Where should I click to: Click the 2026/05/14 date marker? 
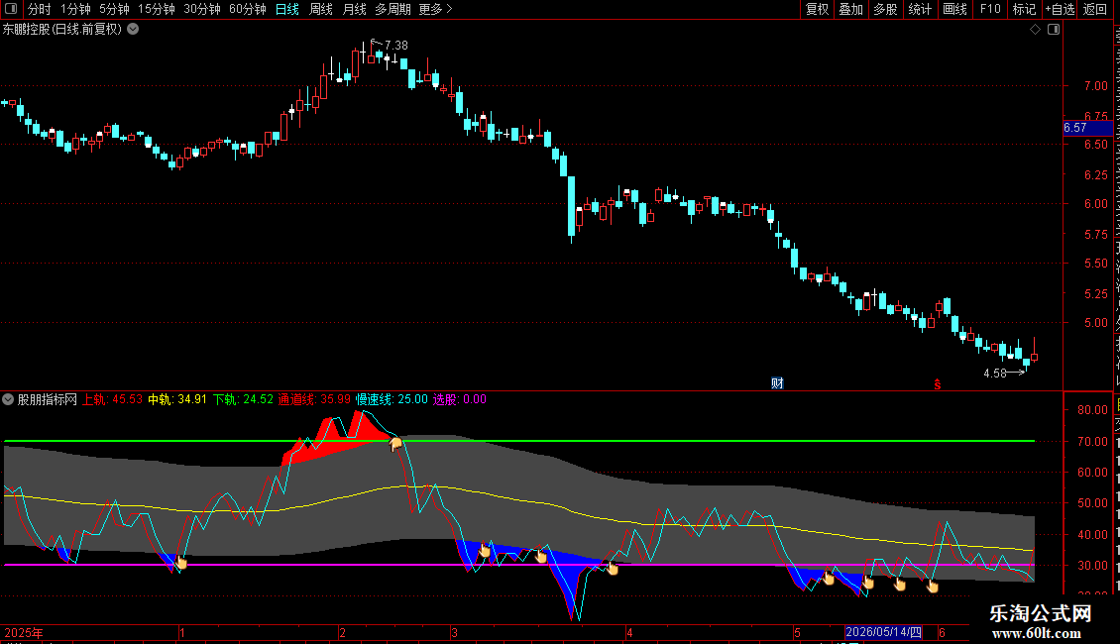click(883, 632)
